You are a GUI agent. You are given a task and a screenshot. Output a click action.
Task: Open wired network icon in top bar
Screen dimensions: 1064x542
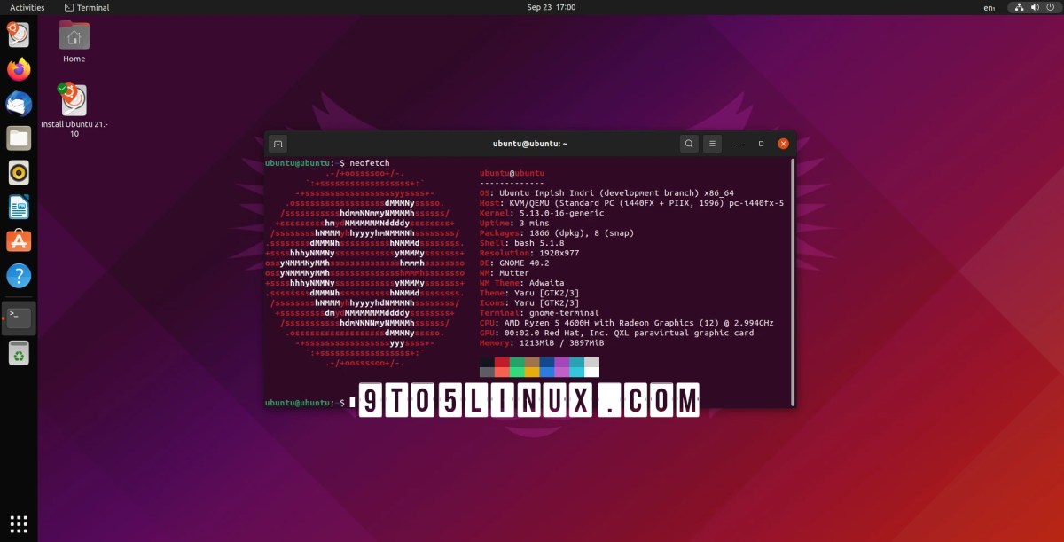(1019, 7)
